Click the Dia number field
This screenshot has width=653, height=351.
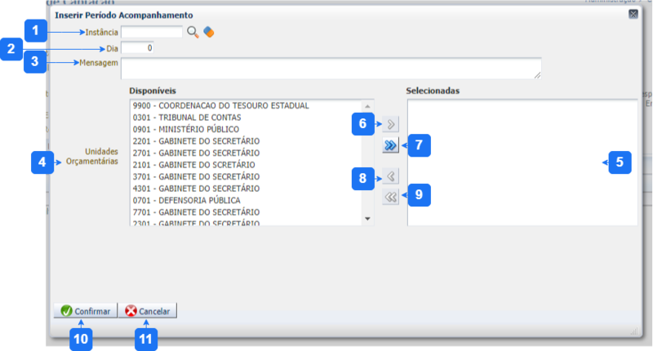[136, 48]
